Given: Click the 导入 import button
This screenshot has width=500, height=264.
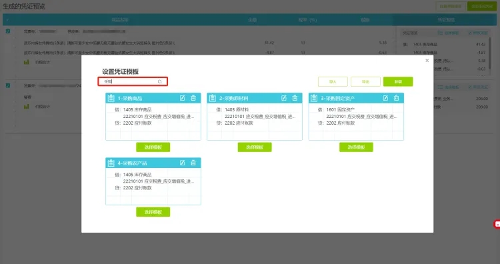Looking at the screenshot, I should [333, 81].
